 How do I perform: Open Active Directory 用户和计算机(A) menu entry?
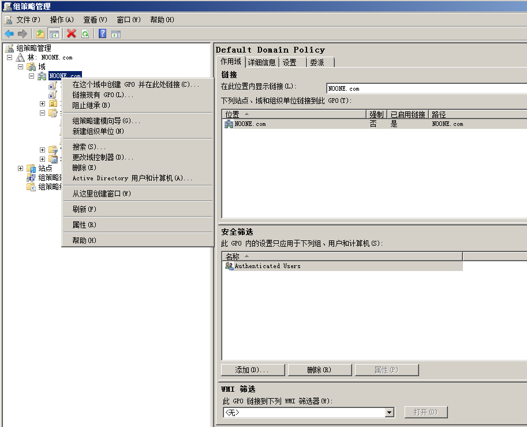[138, 178]
